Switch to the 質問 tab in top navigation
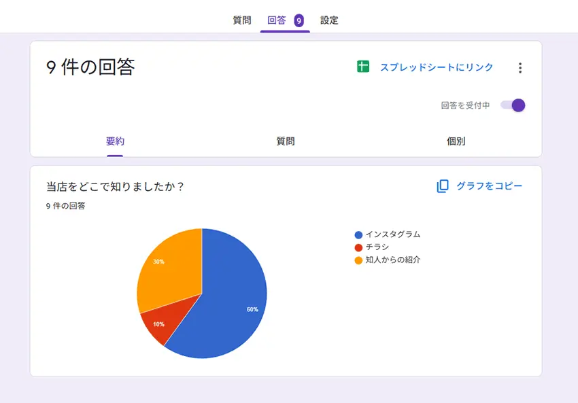 pos(242,20)
